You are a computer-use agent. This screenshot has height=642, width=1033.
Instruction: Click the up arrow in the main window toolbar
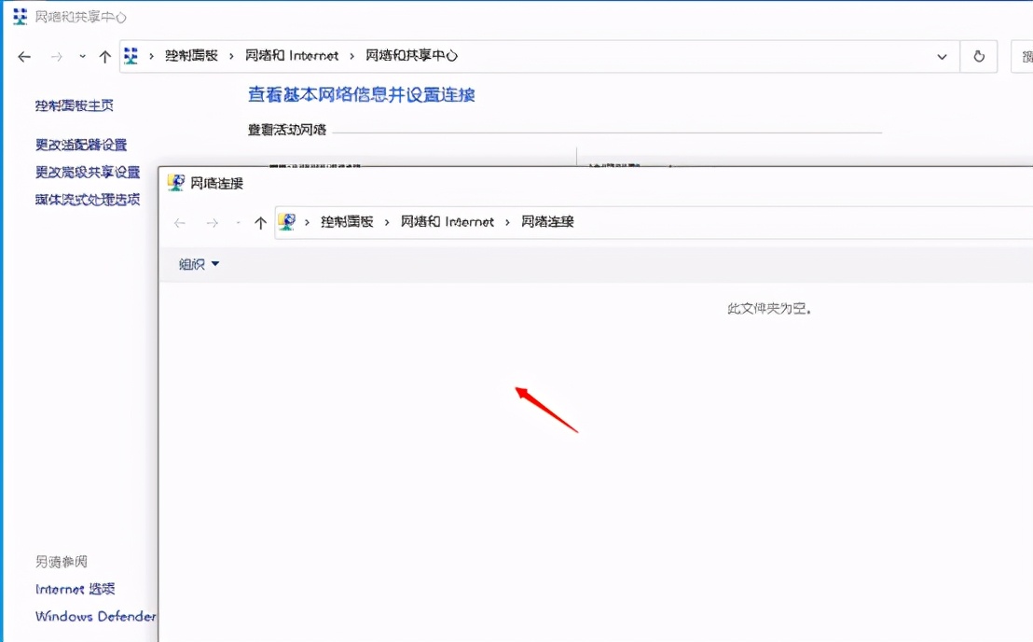pyautogui.click(x=105, y=55)
